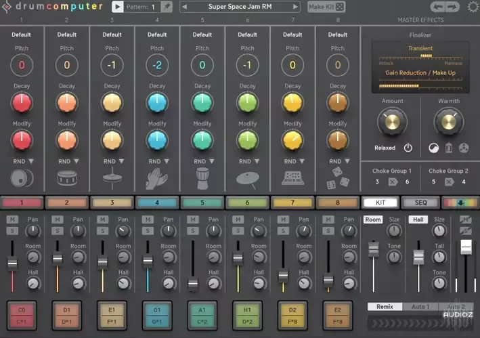480x338 pixels.
Task: Click Choke Group 2 link icon
Action: [449, 182]
